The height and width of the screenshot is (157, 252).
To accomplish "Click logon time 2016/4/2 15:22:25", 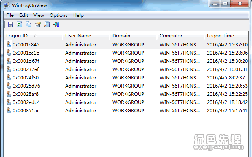I will tap(227, 94).
